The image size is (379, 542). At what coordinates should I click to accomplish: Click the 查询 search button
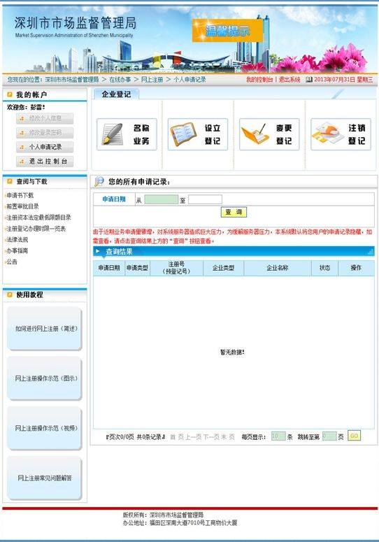pyautogui.click(x=234, y=212)
